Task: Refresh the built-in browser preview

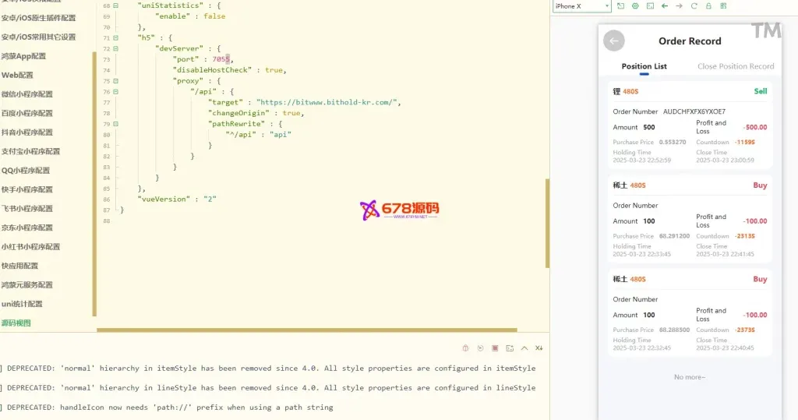Action: tap(694, 6)
